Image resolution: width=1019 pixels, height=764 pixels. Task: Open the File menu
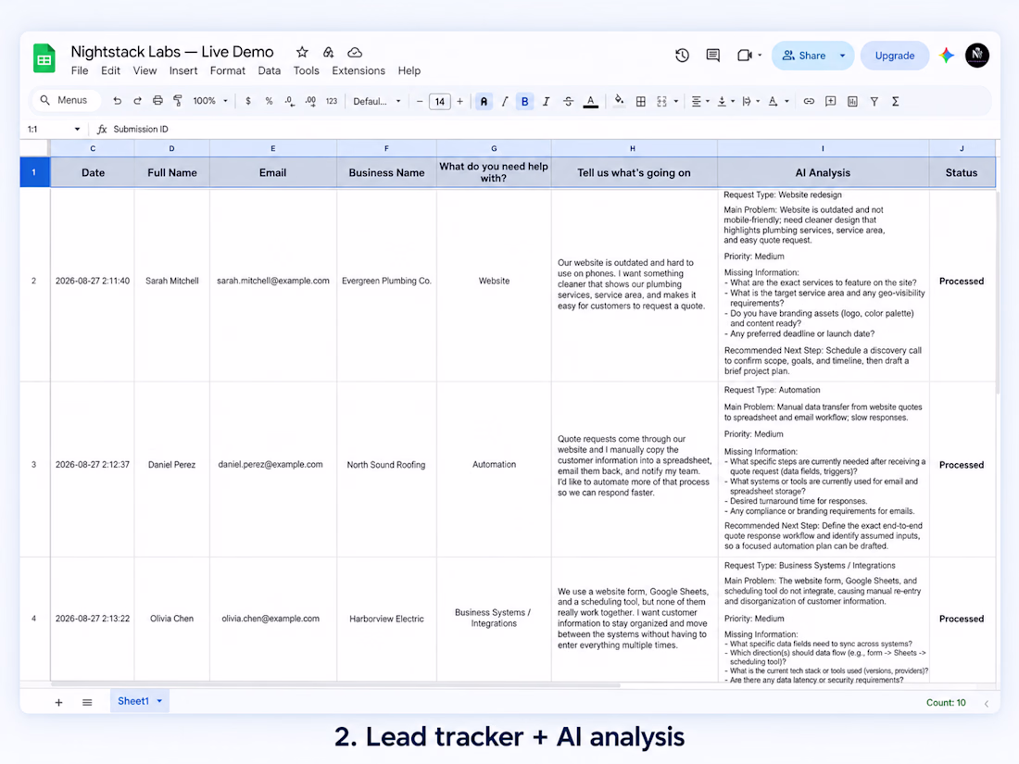click(80, 70)
